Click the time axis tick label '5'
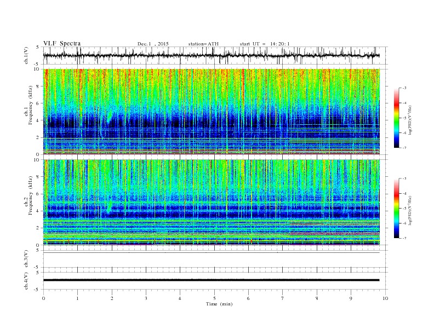The height and width of the screenshot is (335, 434). (214, 298)
